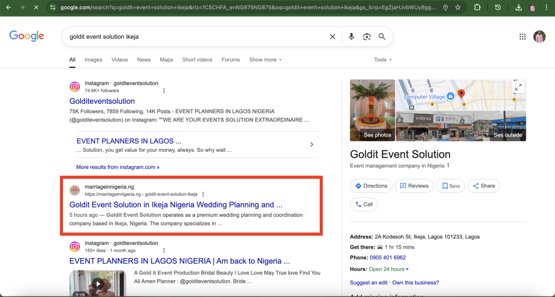This screenshot has width=555, height=297.
Task: Open Google account avatar
Action: pos(539,36)
